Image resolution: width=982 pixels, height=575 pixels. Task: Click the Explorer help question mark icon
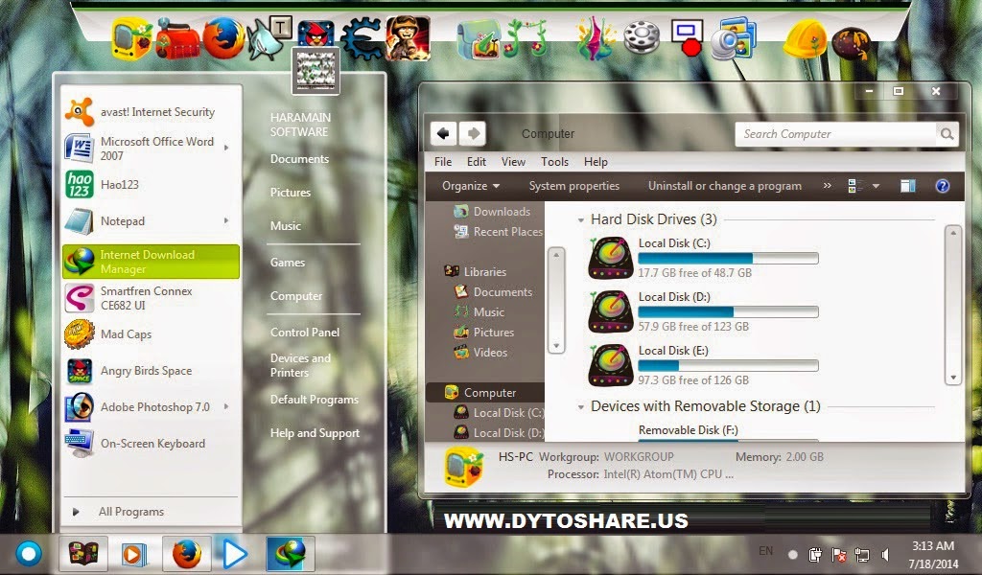[x=942, y=186]
